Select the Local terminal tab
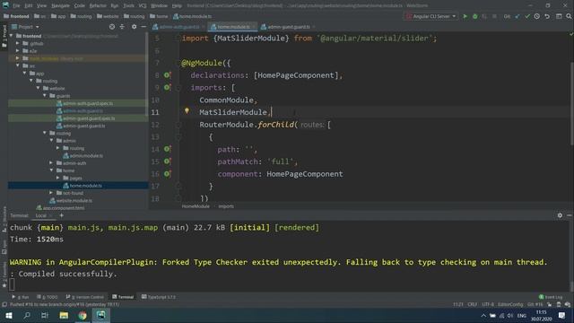The image size is (574, 323). [41, 215]
